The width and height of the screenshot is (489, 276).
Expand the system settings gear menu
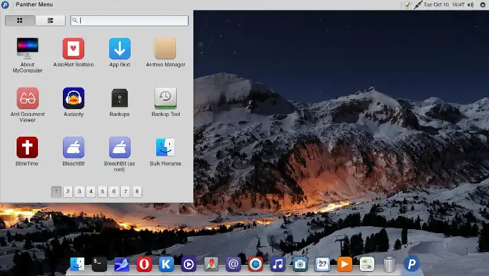(481, 5)
